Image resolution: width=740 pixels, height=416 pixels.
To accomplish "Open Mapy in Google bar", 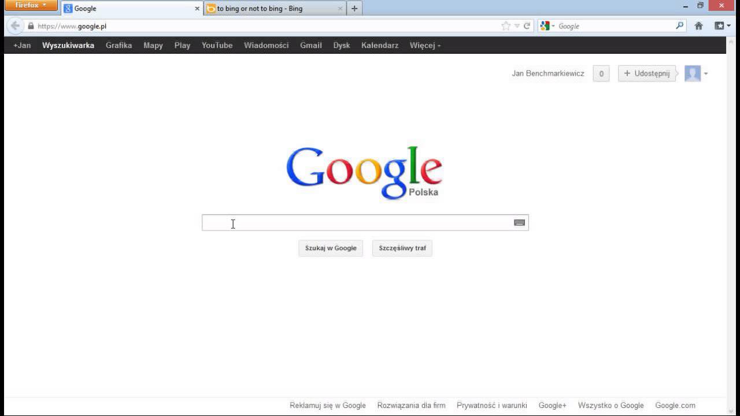I will (x=153, y=45).
